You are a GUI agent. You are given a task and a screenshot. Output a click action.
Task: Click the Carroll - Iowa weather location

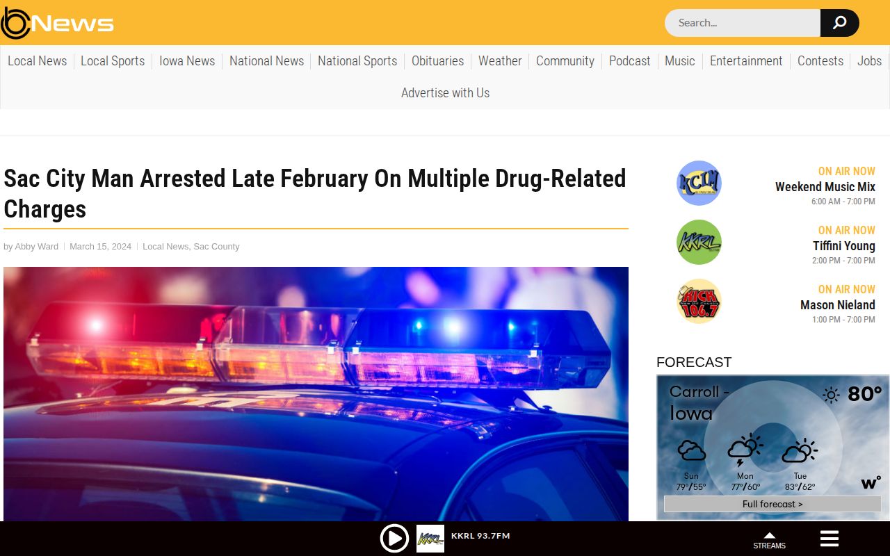pos(699,402)
